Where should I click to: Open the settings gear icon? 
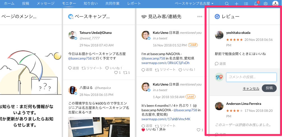pyautogui.click(x=266, y=4)
